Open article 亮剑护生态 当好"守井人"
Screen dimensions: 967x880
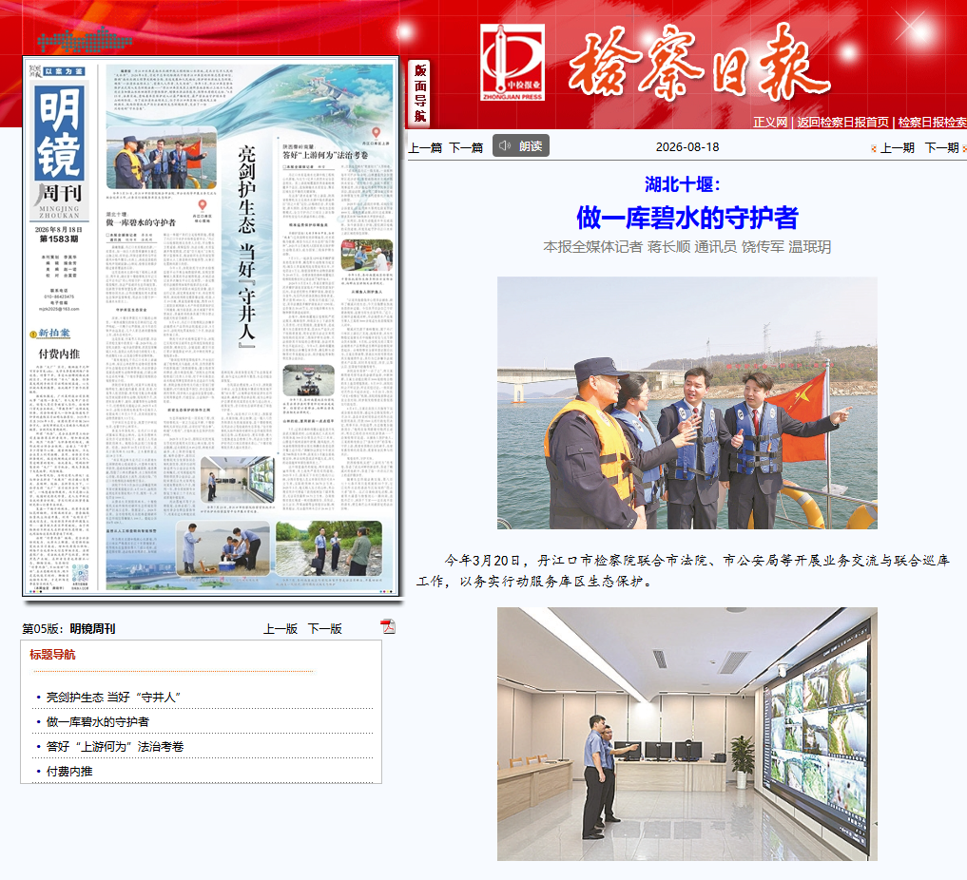(113, 697)
